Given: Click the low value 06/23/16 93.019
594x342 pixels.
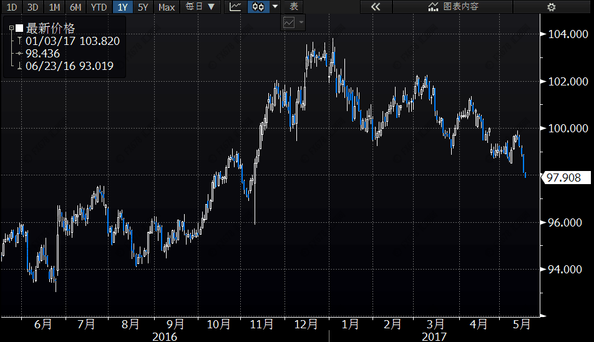Looking at the screenshot, I should click(x=69, y=66).
